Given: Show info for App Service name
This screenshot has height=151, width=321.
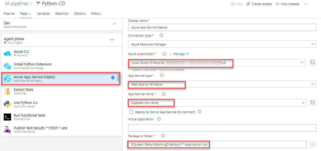Looking at the screenshot, I should [x=164, y=94].
